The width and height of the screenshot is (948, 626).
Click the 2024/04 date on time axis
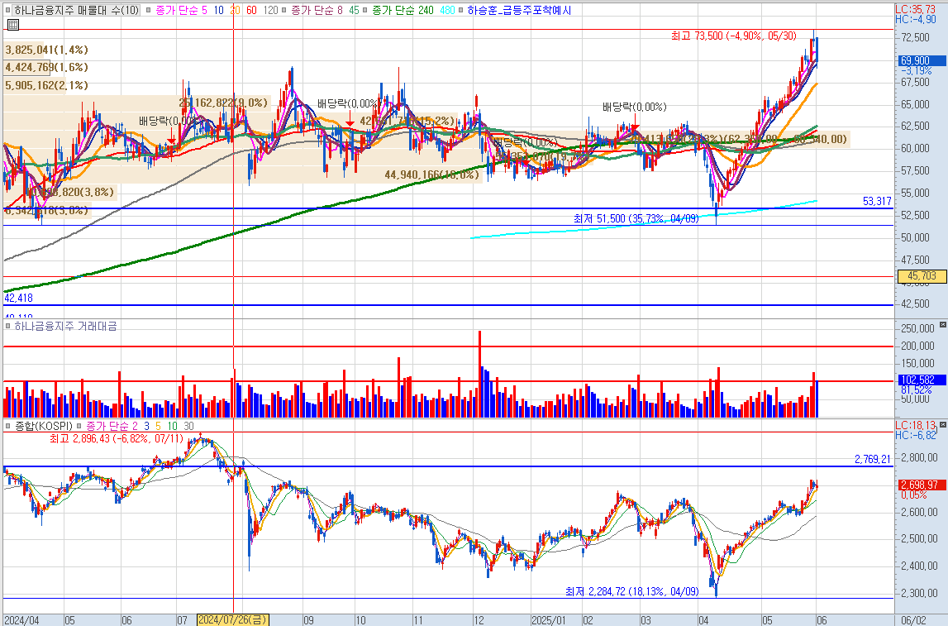(21, 620)
